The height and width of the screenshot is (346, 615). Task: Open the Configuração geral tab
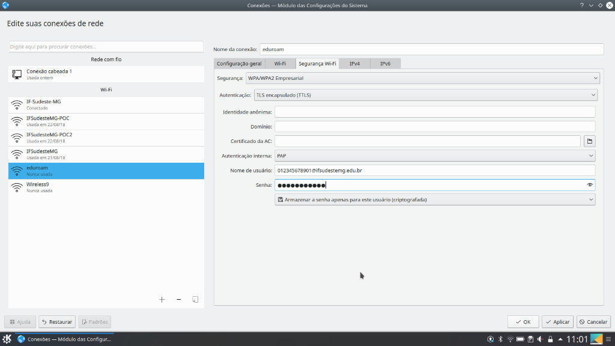239,63
